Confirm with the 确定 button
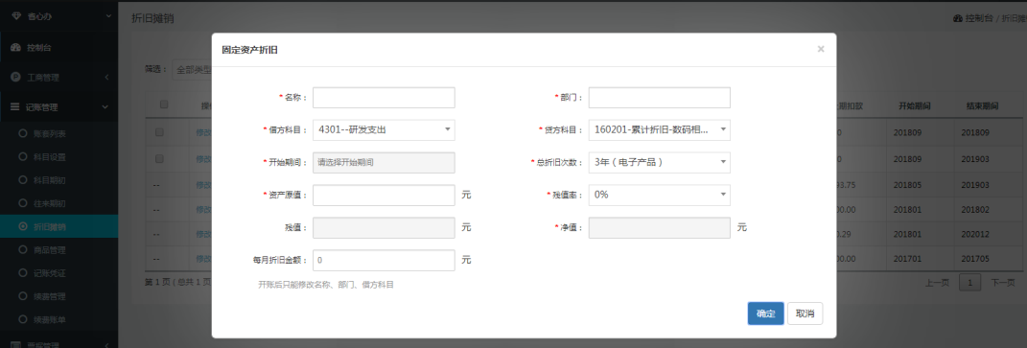Viewport: 1027px width, 348px height. click(x=765, y=313)
